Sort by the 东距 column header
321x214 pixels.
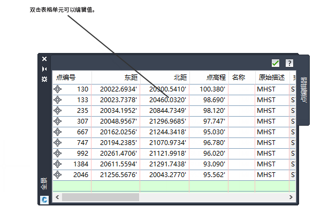(x=116, y=78)
